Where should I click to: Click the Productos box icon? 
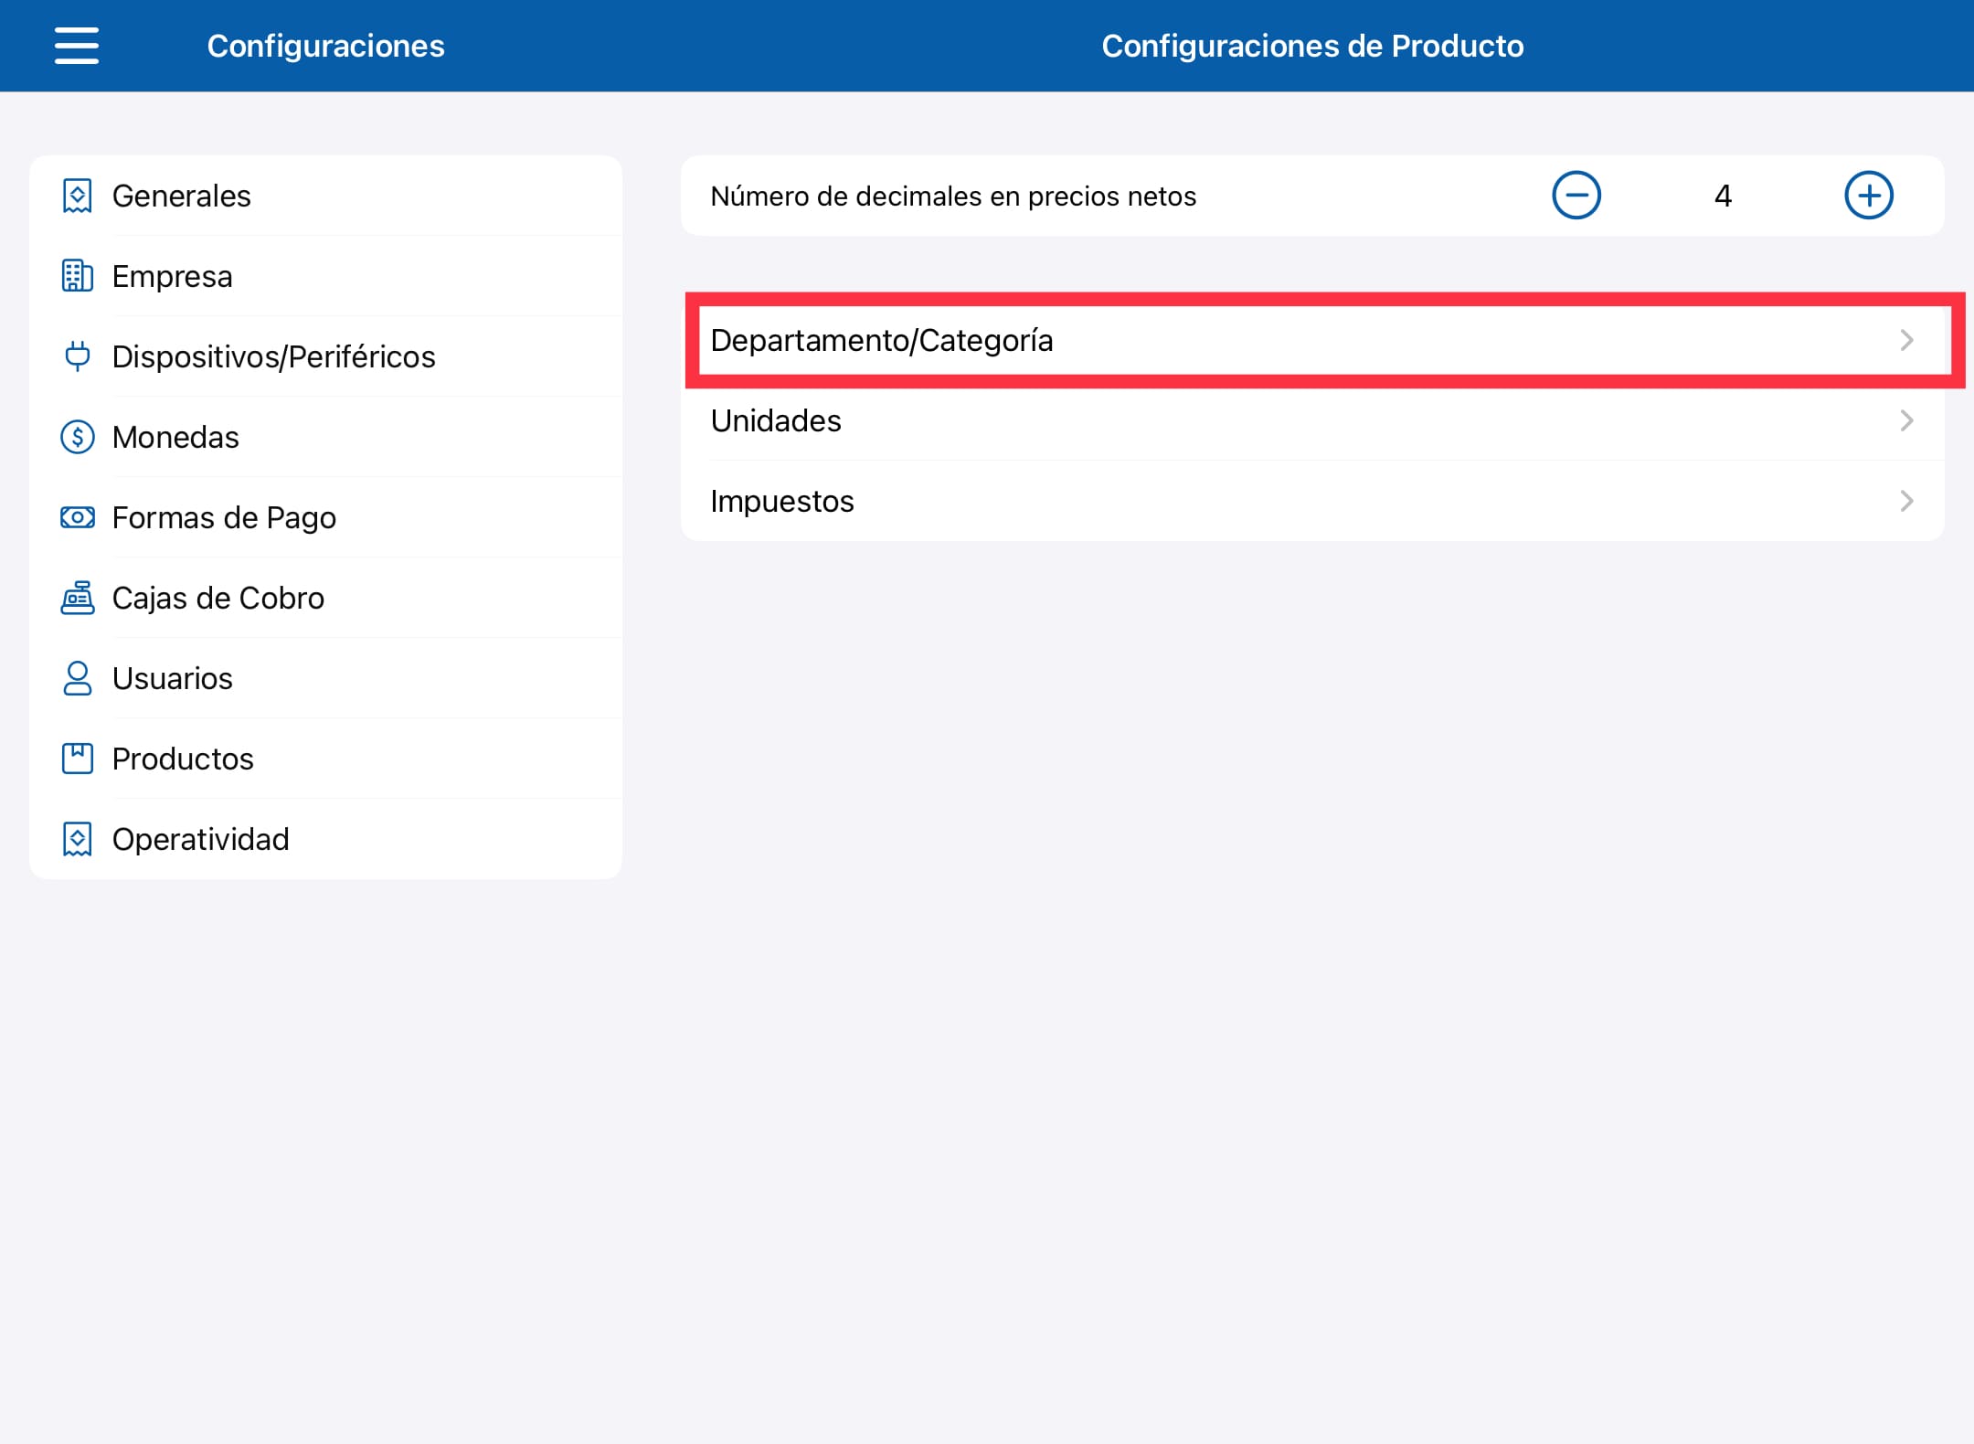click(78, 759)
